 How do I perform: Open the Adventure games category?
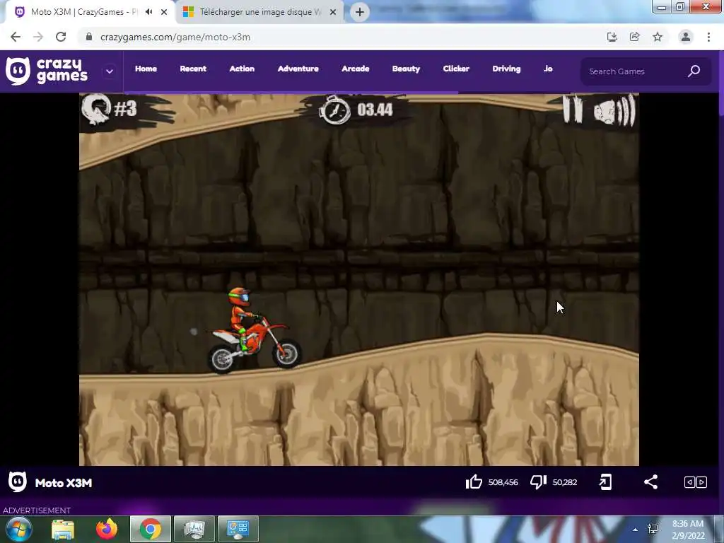298,69
